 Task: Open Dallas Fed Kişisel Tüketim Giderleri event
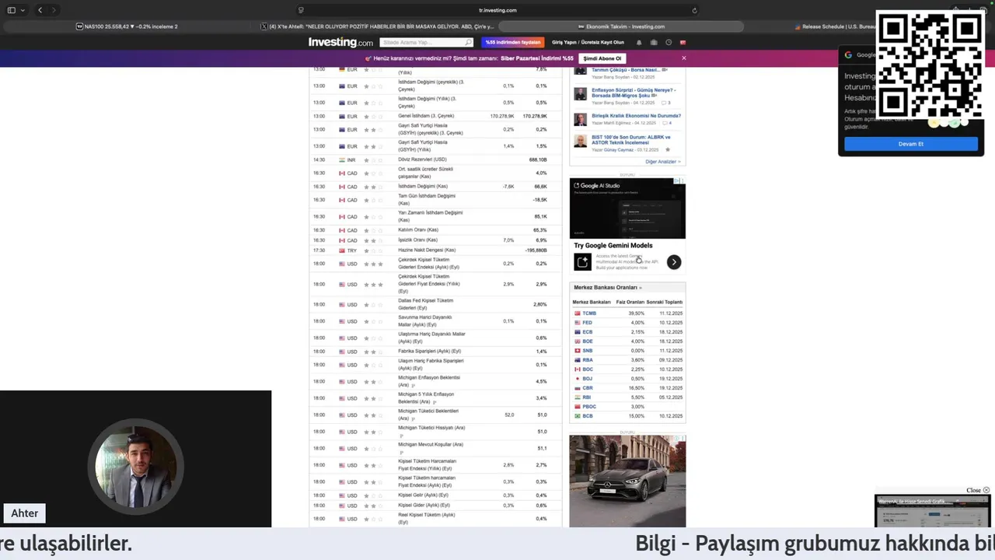(425, 303)
